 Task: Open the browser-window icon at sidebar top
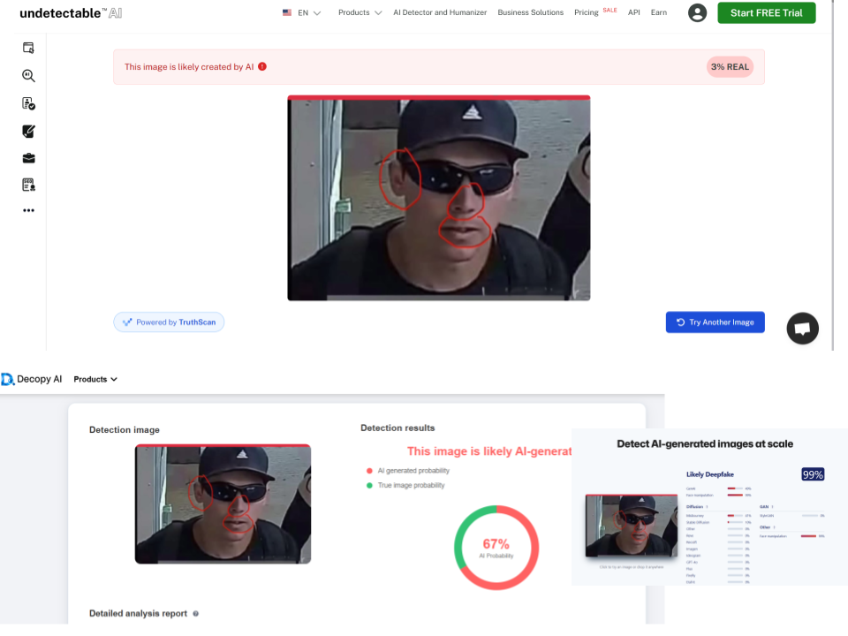[x=28, y=49]
